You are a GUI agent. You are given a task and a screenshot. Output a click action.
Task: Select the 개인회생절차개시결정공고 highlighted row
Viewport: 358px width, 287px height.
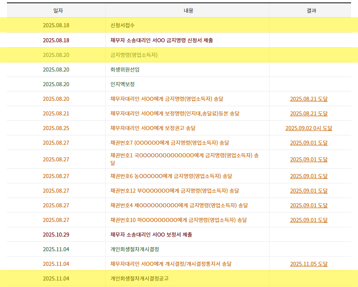[139, 278]
